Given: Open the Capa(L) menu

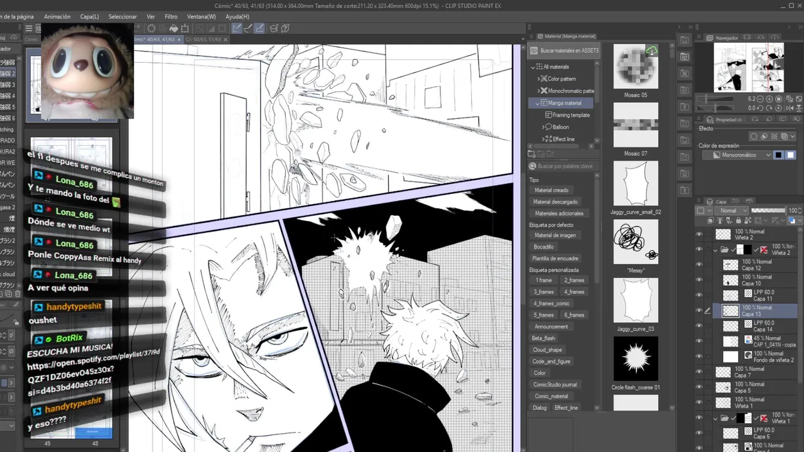Looking at the screenshot, I should pos(89,16).
